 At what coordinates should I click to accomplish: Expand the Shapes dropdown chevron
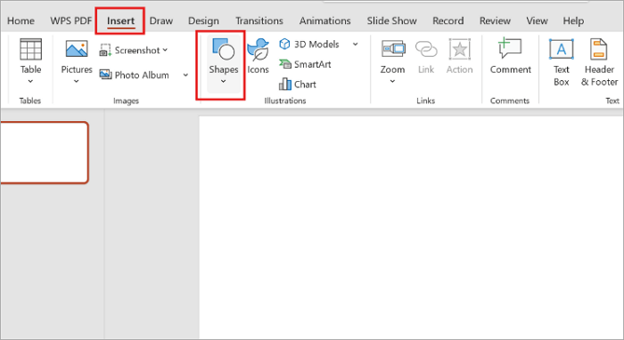coord(223,81)
